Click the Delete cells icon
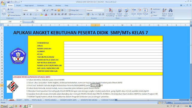192x108 pixels. coord(139,10)
